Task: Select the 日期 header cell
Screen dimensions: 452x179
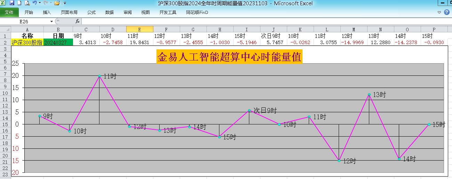Action: (58, 36)
